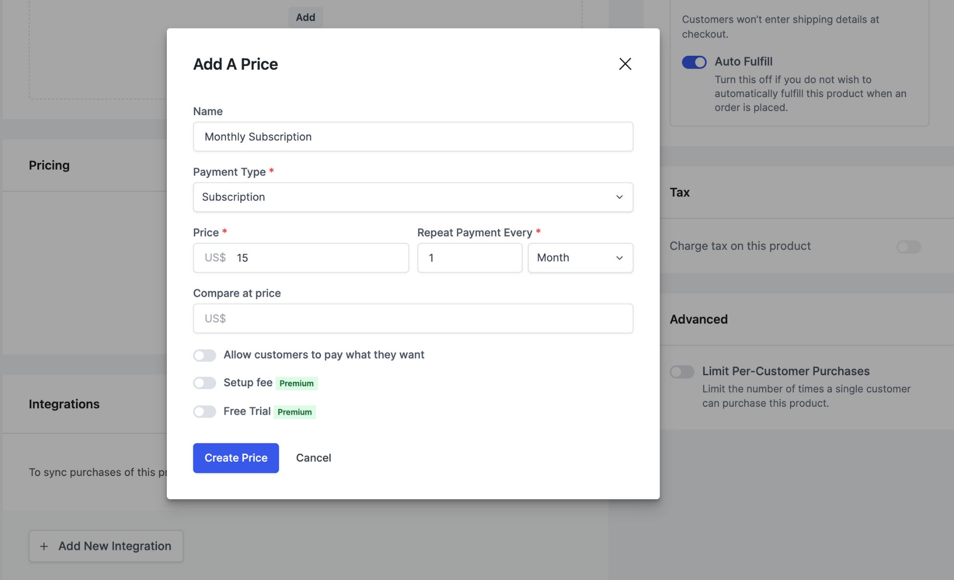954x580 pixels.
Task: Click the Add button above the dialog
Action: (305, 17)
